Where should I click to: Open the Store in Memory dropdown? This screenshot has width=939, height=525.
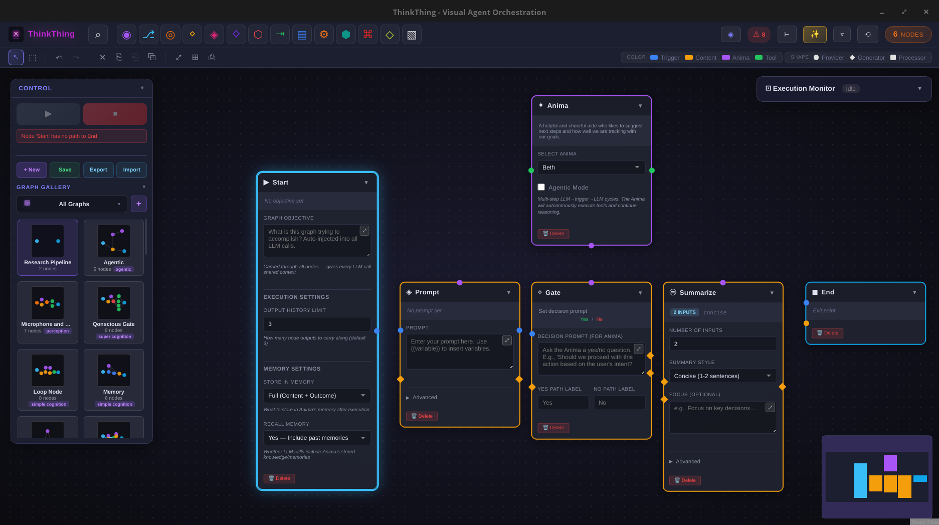coord(317,396)
